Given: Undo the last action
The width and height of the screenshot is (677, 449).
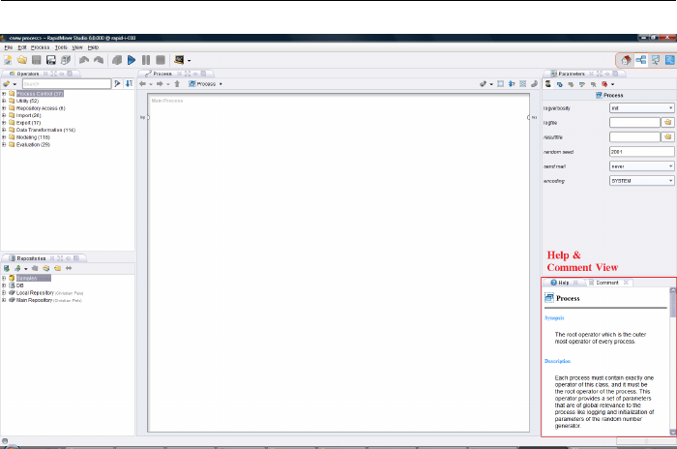Looking at the screenshot, I should pos(84,60).
